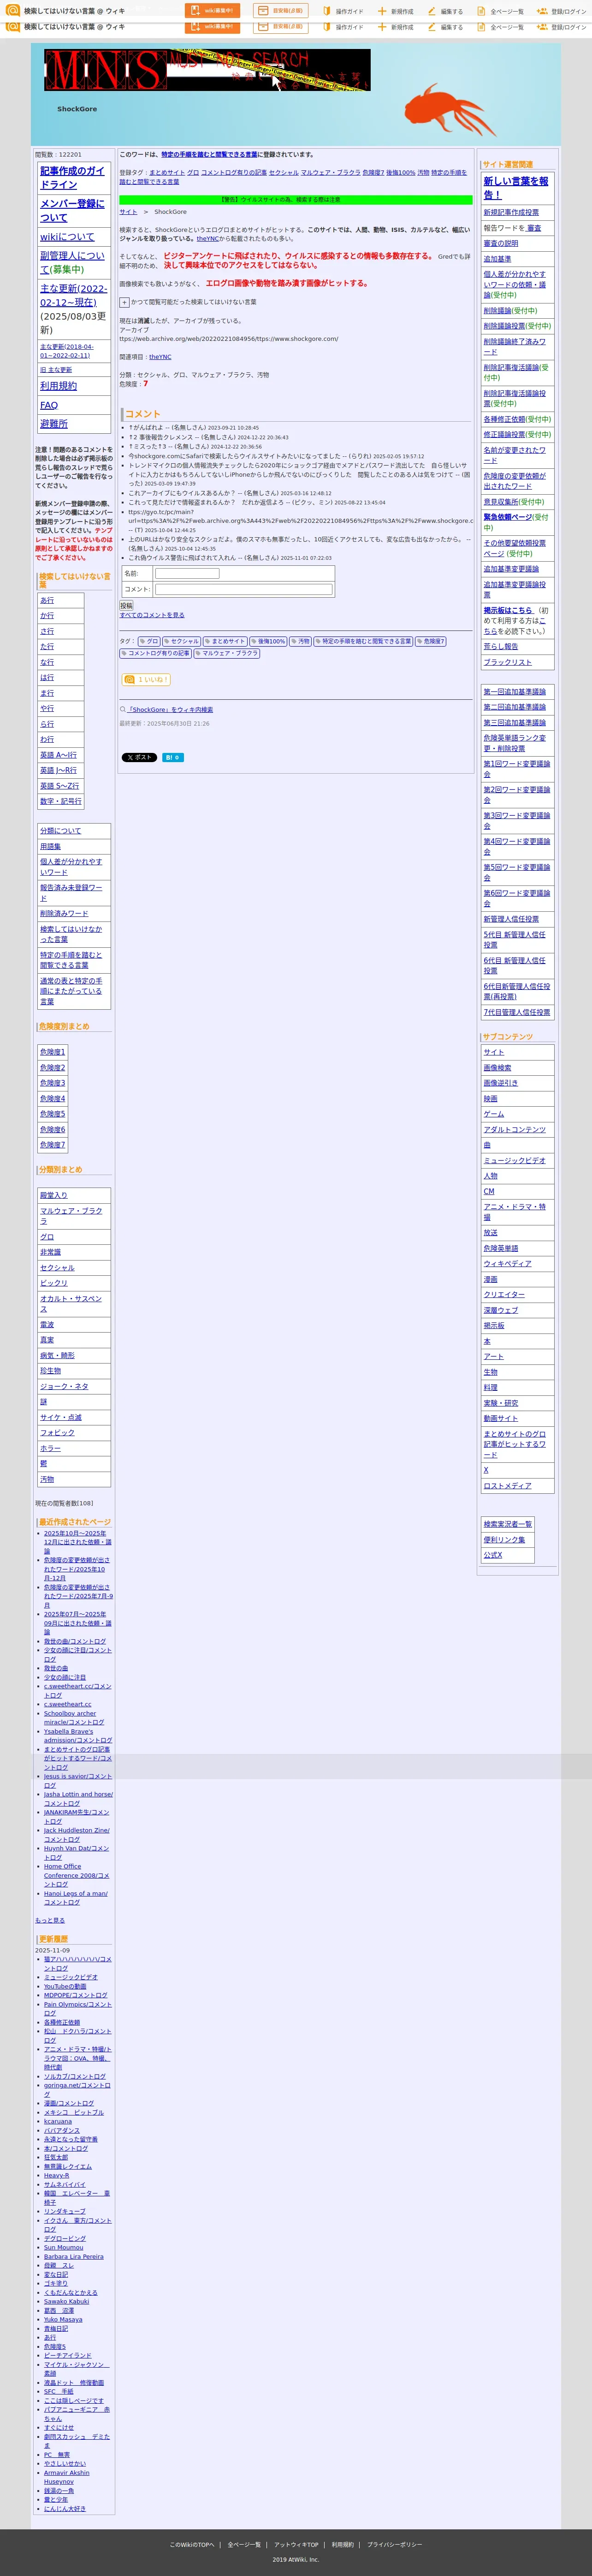Select the まとめサイト tag chip with icon
Viewport: 592px width, 2576px height.
pyautogui.click(x=225, y=641)
